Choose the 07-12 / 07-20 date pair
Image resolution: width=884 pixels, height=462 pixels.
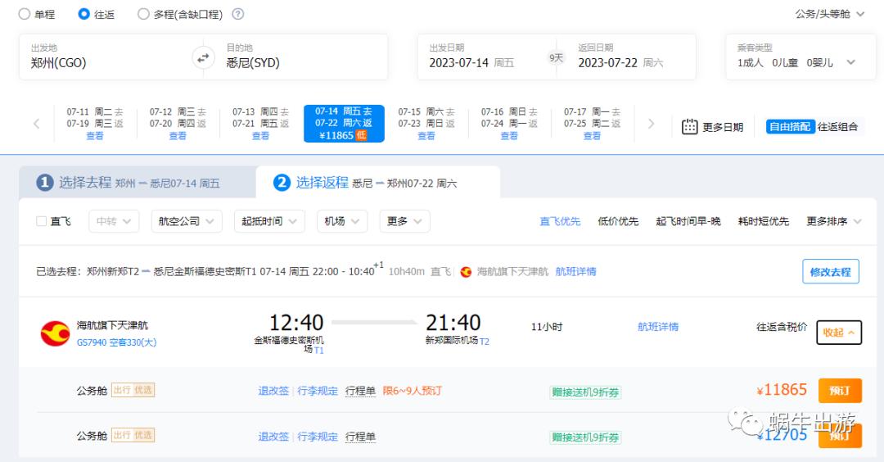(178, 124)
